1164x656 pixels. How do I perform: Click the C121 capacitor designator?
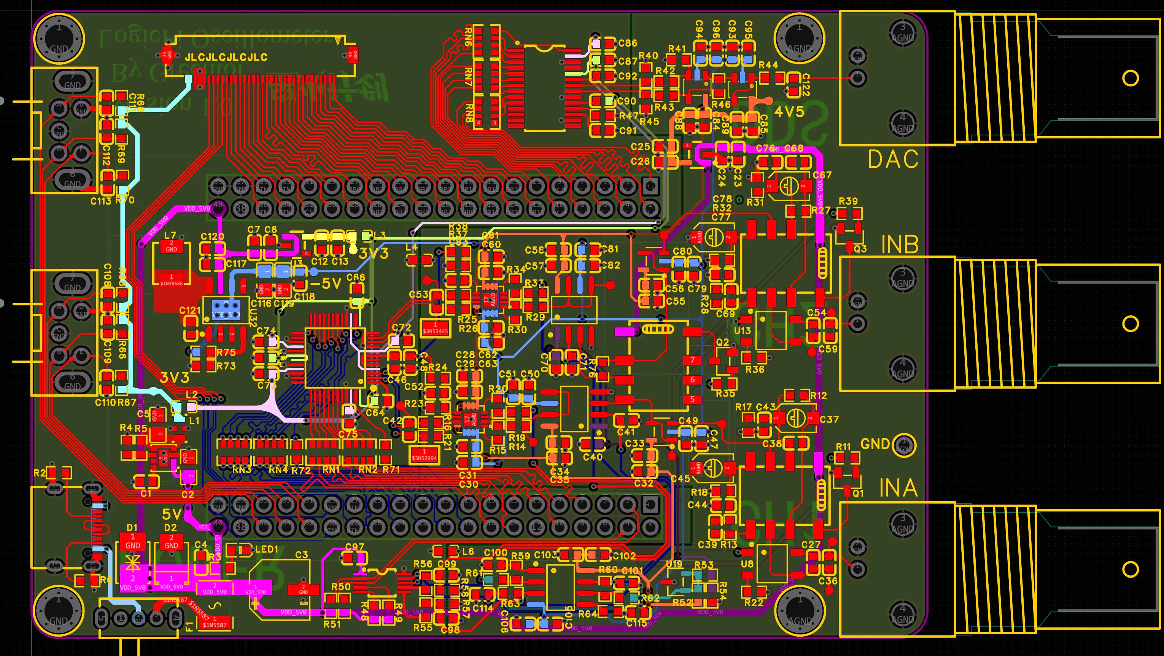point(189,310)
